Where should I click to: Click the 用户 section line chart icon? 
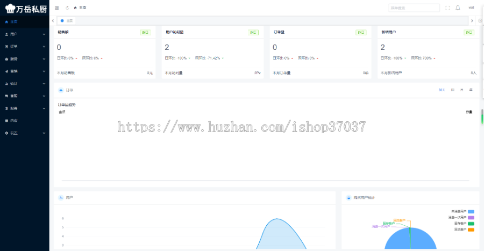tap(61, 197)
